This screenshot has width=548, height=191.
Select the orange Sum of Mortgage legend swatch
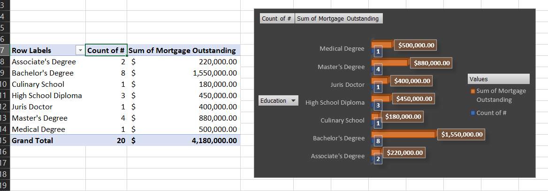coord(473,91)
